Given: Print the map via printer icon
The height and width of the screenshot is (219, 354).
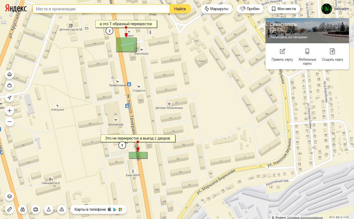Looking at the screenshot, I should tap(36, 209).
